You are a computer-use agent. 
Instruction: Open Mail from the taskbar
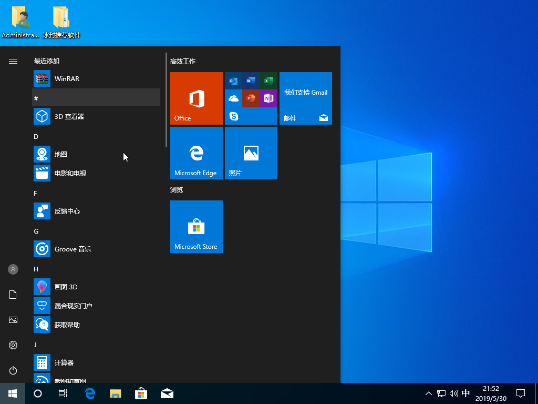[x=167, y=393]
